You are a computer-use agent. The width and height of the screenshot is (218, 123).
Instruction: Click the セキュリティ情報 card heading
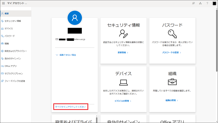123,25
